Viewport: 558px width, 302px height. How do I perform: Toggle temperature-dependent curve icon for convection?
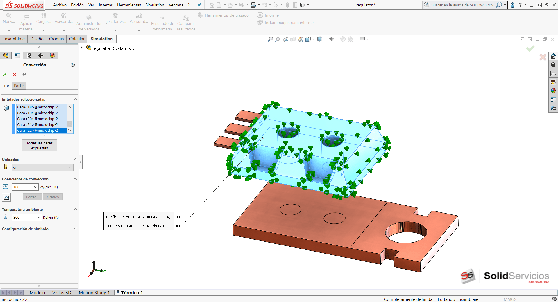pyautogui.click(x=6, y=197)
